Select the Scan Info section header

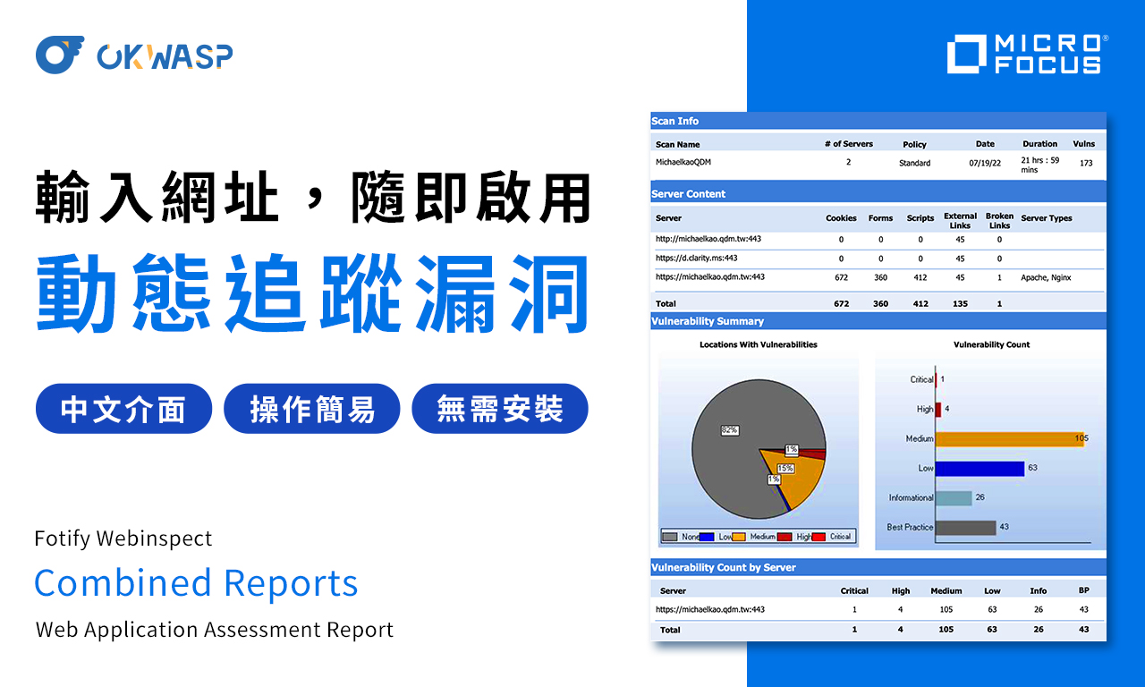(x=675, y=121)
